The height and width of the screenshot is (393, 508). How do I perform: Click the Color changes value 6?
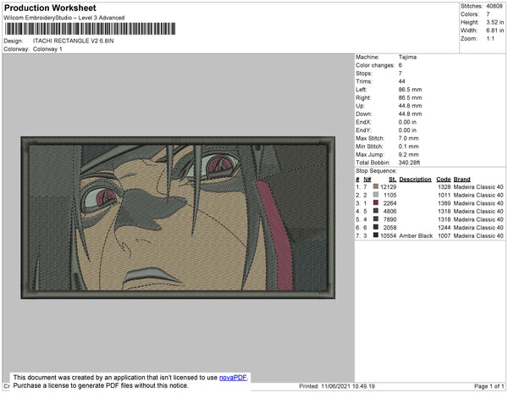400,65
